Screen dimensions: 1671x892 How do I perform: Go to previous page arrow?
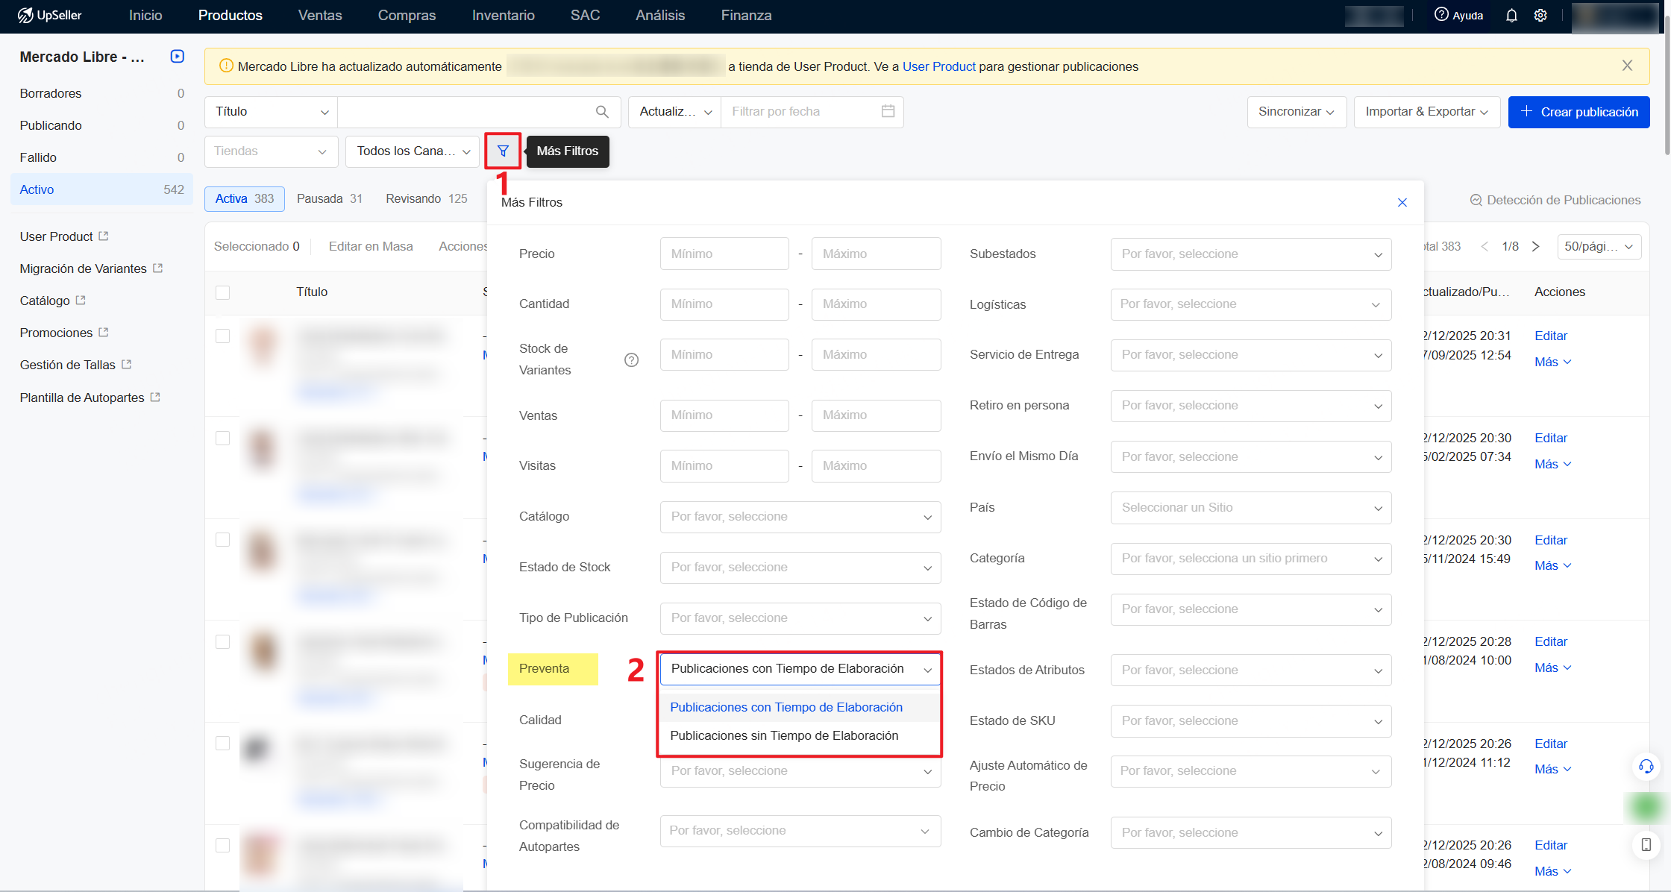[1485, 246]
